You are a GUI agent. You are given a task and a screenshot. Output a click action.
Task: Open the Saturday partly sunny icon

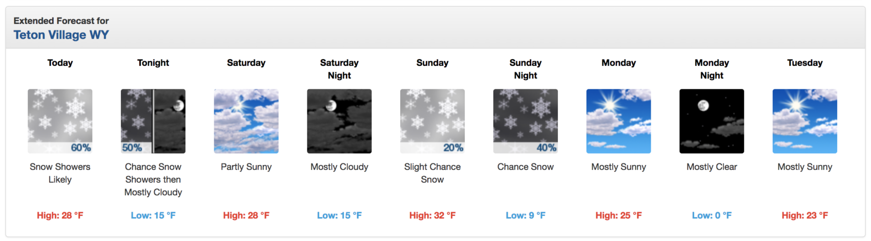click(246, 121)
